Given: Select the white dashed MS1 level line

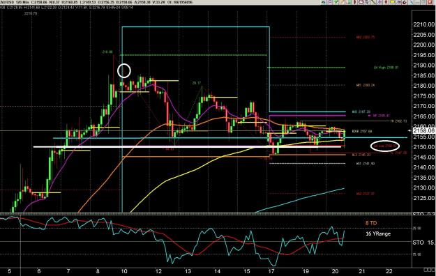Looking at the screenshot, I should pos(308,163).
